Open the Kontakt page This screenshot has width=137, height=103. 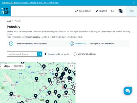click(x=101, y=11)
